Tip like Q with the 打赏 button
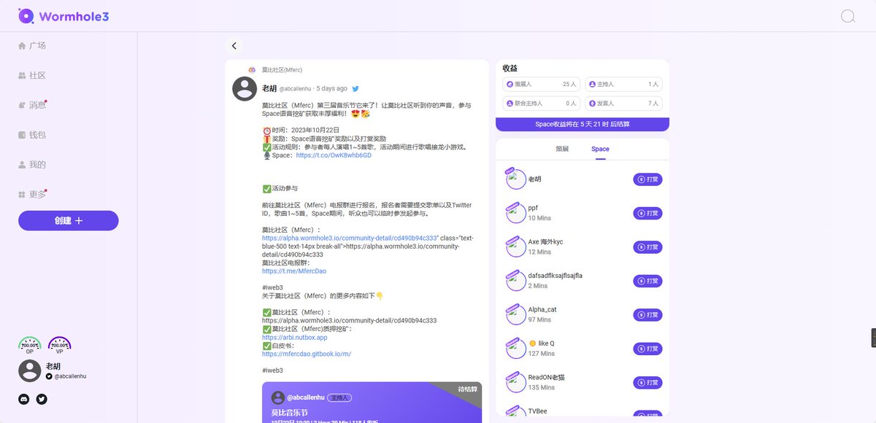The image size is (876, 423). pyautogui.click(x=648, y=349)
